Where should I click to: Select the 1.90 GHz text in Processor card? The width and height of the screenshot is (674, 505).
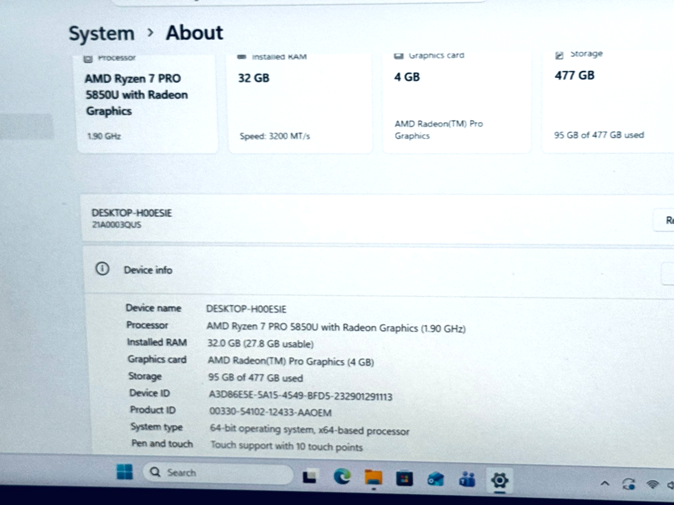[x=104, y=136]
